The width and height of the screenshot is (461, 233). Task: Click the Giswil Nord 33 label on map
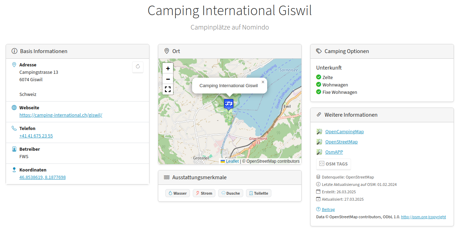point(258,141)
